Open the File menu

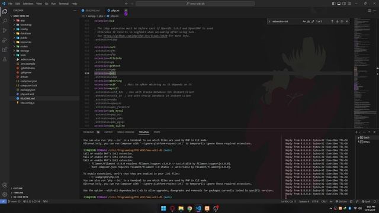coord(11,4)
